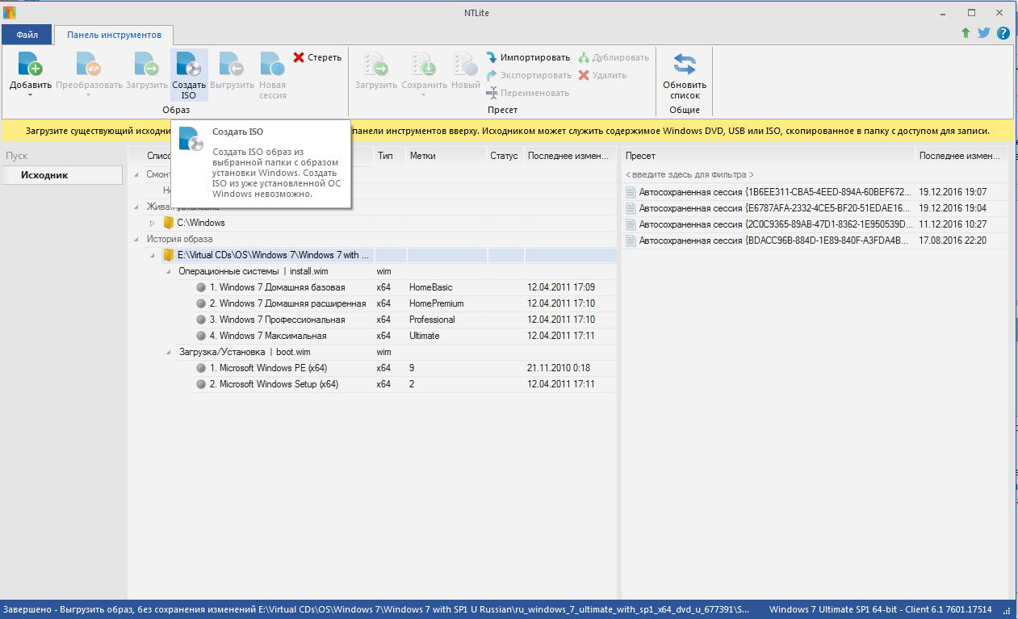
Task: Click document icon of session {BDACC96B-884D
Action: click(x=630, y=240)
